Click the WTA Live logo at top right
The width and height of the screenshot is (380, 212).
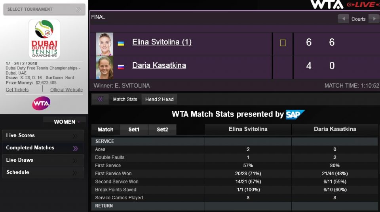click(343, 4)
